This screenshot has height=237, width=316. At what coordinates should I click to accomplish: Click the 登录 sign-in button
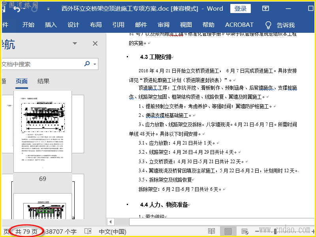tap(241, 8)
